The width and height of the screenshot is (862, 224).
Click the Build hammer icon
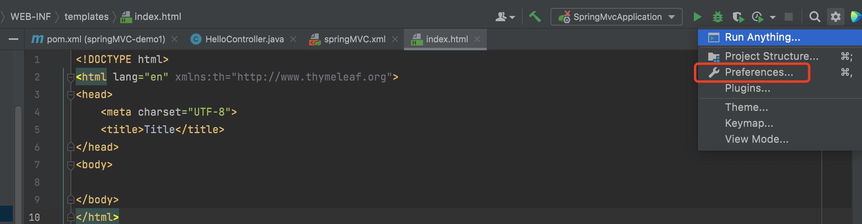535,17
